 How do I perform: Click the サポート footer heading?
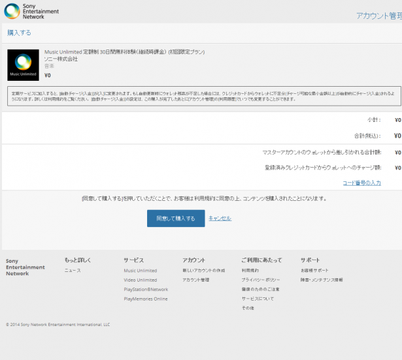point(310,260)
